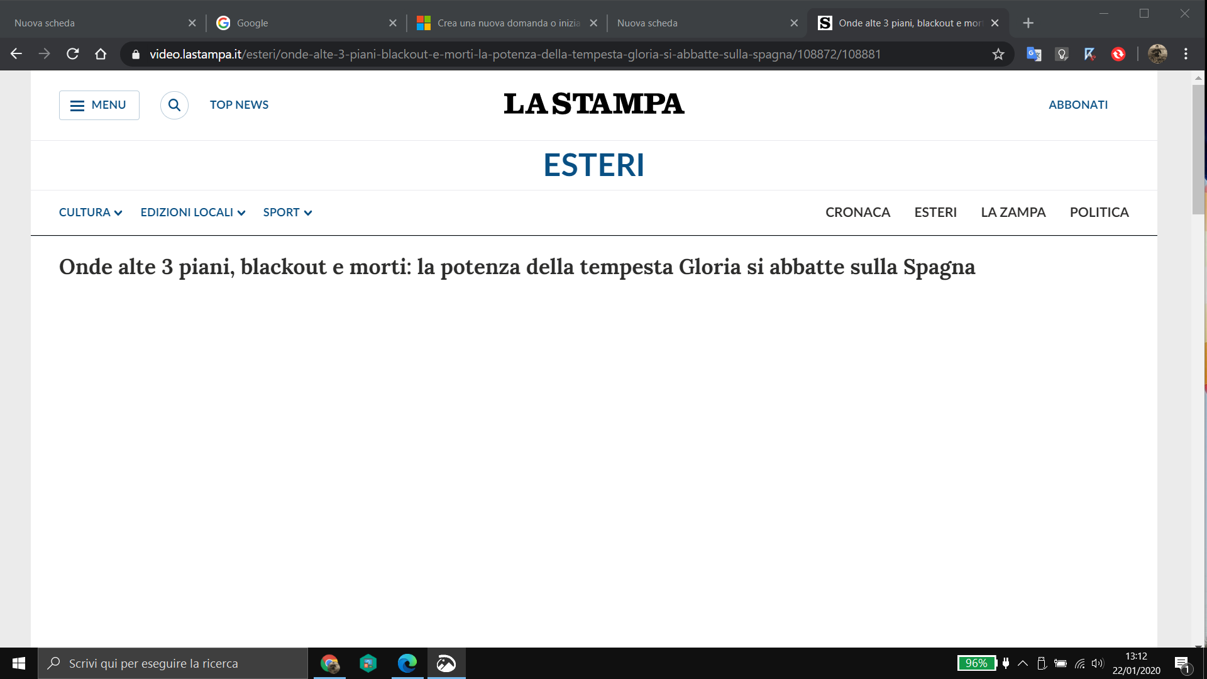This screenshot has height=679, width=1207.
Task: Open the CRONACA section link
Action: (x=857, y=213)
